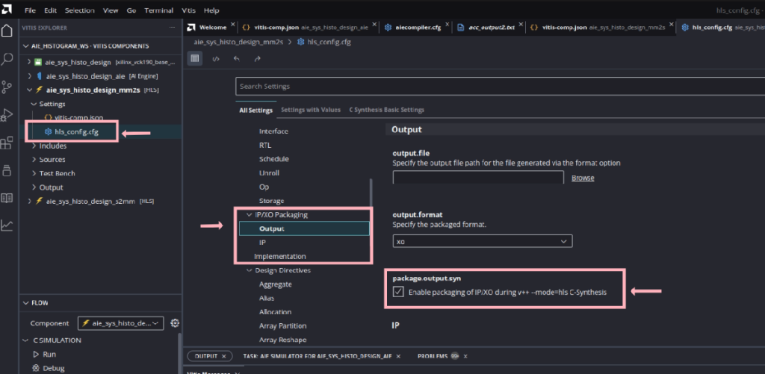The width and height of the screenshot is (765, 374).
Task: Open the Analysis chart icon in activity bar
Action: (7, 225)
